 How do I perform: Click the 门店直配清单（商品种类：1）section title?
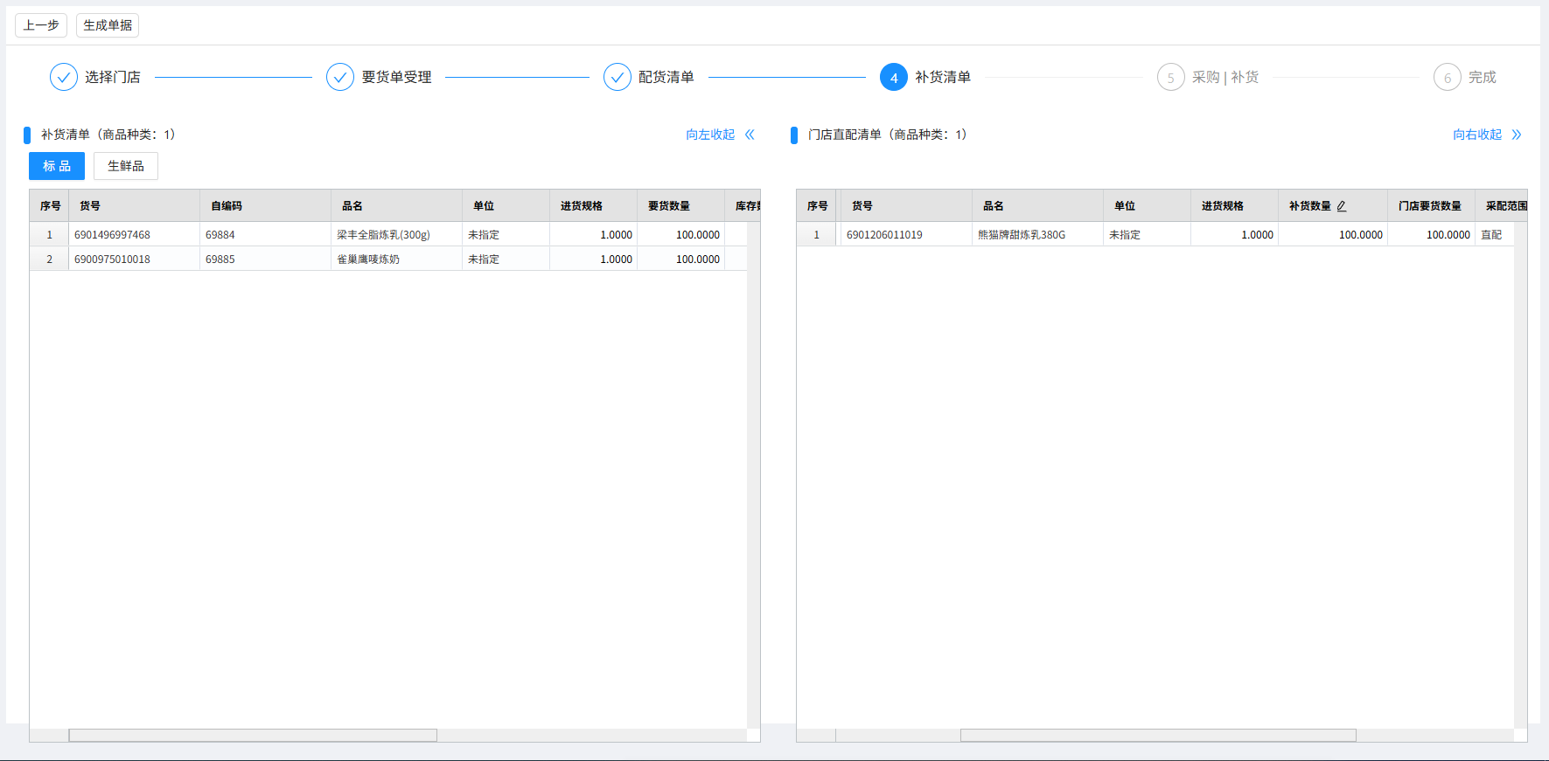point(888,135)
